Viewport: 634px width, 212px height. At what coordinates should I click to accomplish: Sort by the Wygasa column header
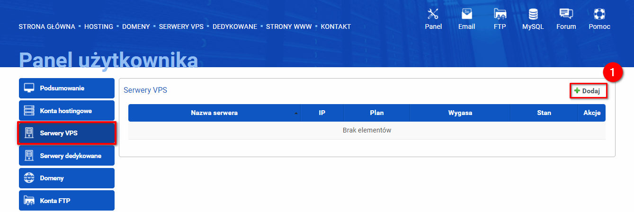(x=460, y=113)
